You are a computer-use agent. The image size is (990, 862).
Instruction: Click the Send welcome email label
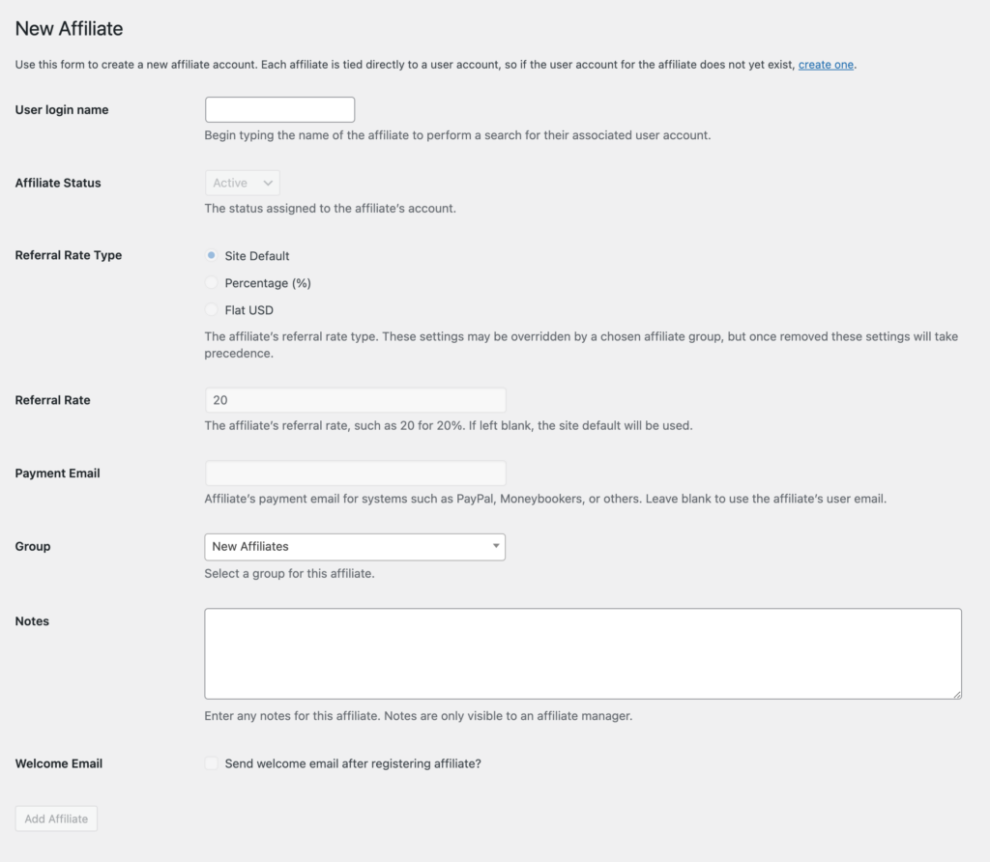click(x=353, y=763)
